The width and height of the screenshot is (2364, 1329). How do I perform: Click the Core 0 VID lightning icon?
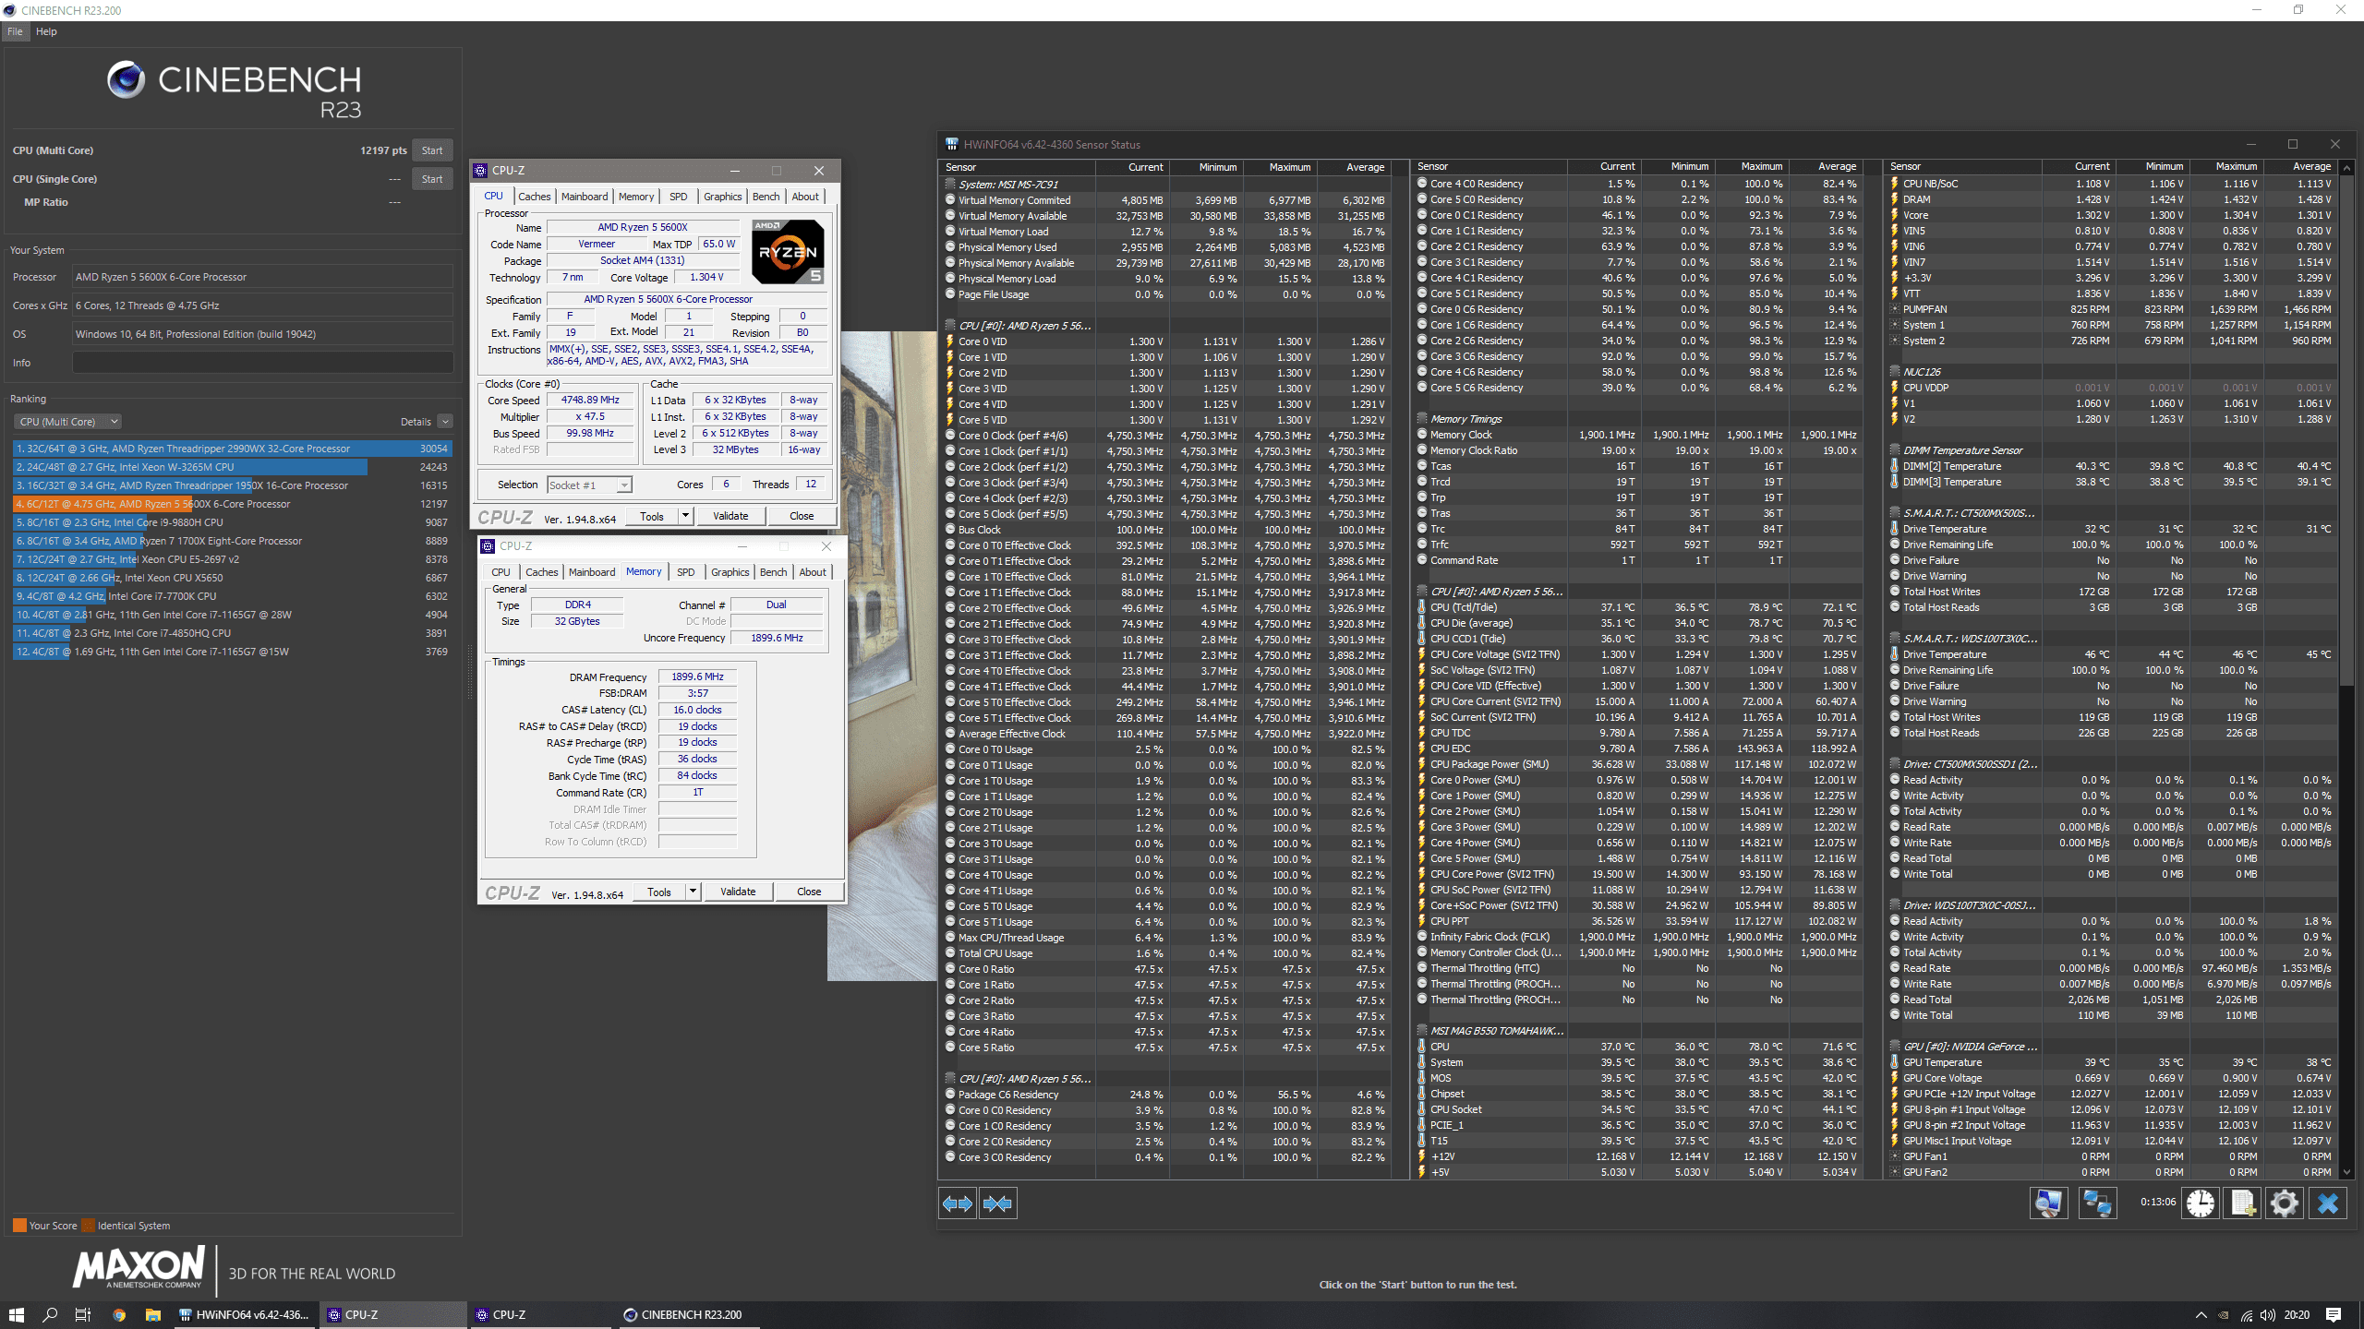click(950, 341)
